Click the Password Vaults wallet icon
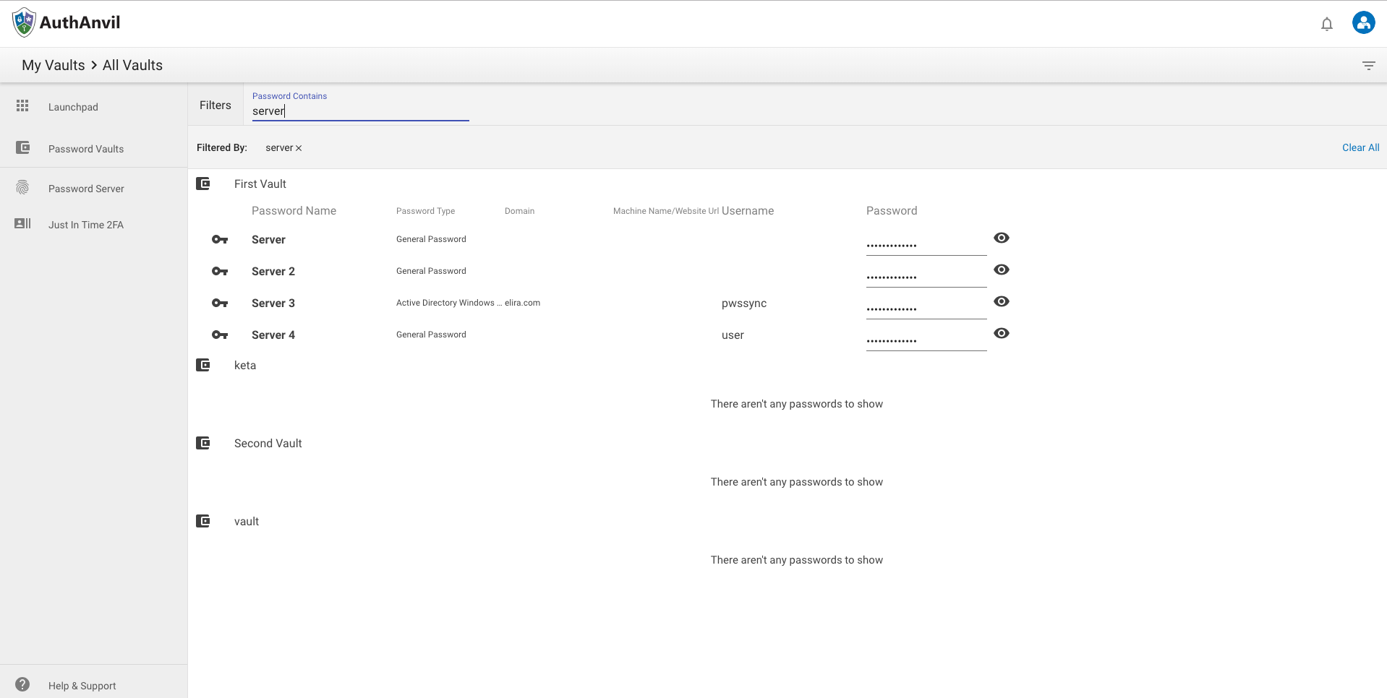The image size is (1387, 698). tap(23, 147)
